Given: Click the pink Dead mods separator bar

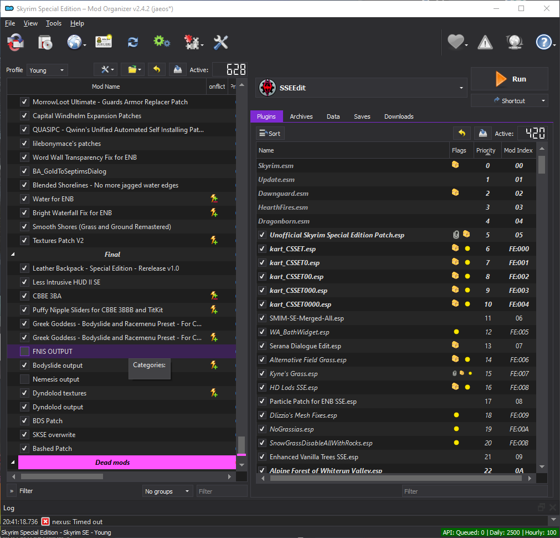Looking at the screenshot, I should [x=127, y=462].
